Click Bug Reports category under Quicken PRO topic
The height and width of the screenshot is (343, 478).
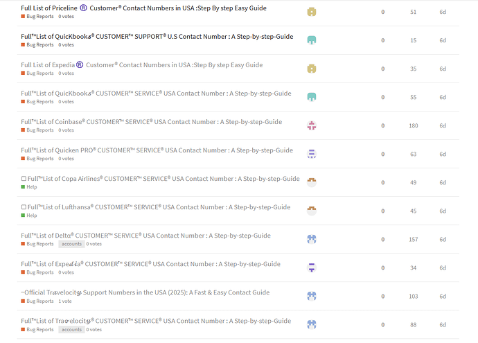(40, 159)
